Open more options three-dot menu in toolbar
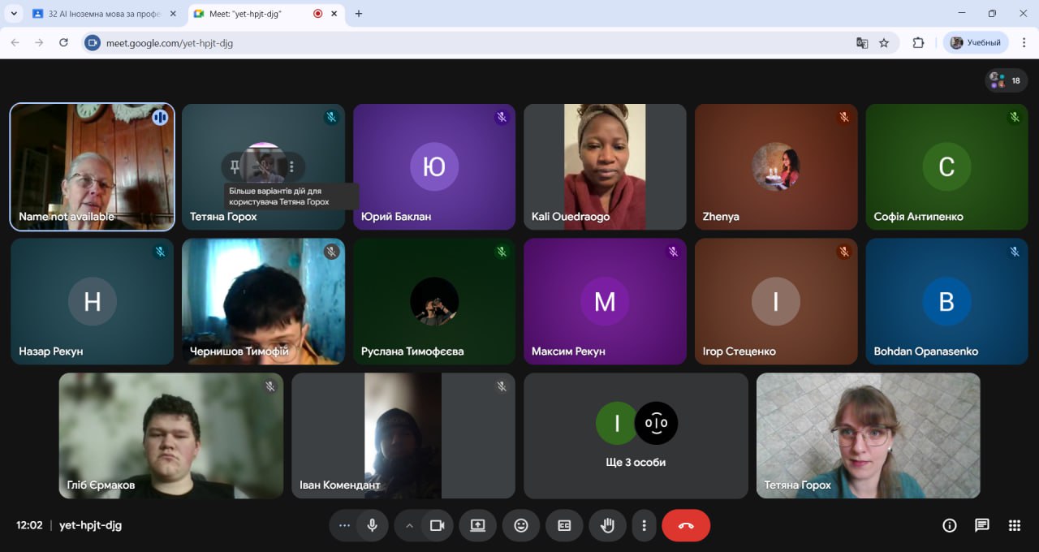 tap(644, 525)
